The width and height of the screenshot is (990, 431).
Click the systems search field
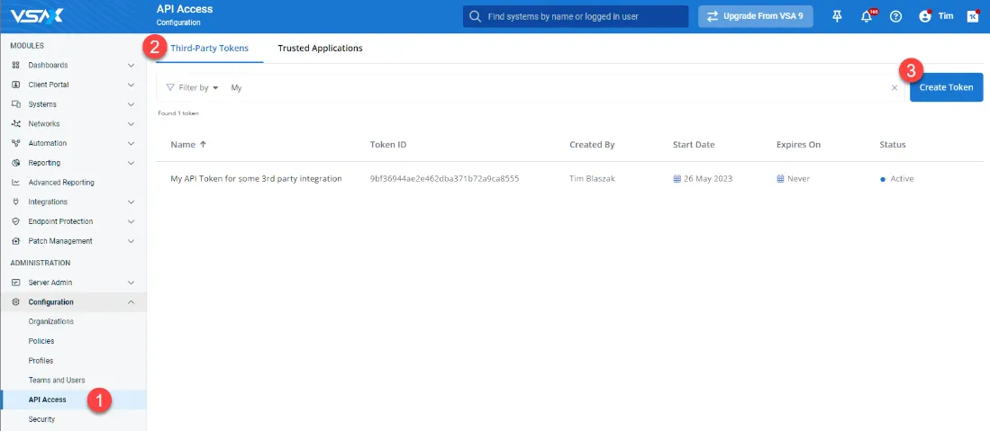577,16
